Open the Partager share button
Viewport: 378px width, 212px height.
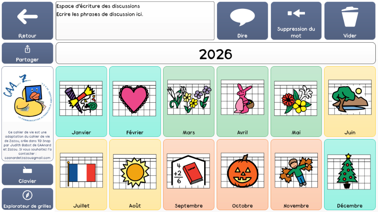27,53
